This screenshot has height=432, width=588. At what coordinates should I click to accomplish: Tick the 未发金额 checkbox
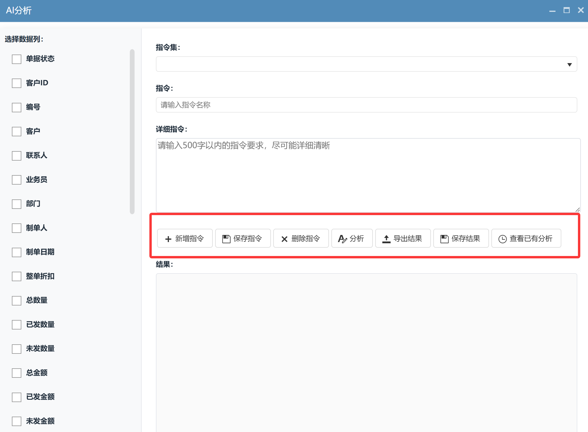point(17,421)
